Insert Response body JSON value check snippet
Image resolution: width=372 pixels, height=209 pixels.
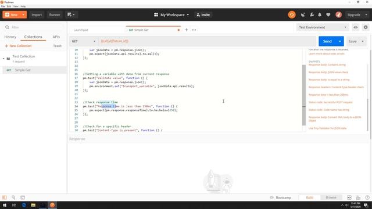tap(328, 72)
